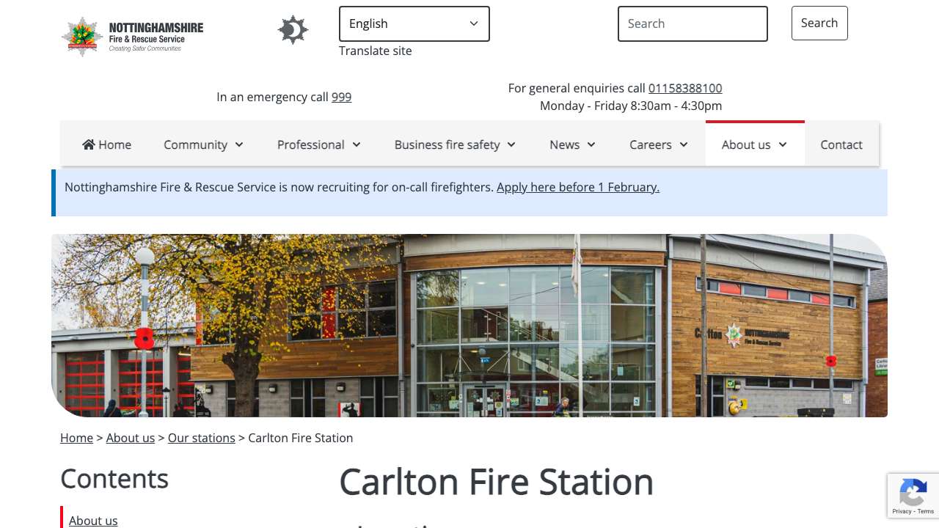Image resolution: width=939 pixels, height=528 pixels.
Task: Click the About us link under Contents
Action: (93, 521)
